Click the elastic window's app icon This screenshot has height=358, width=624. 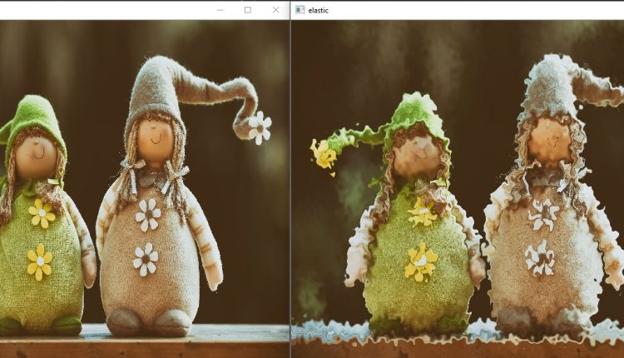[x=300, y=10]
